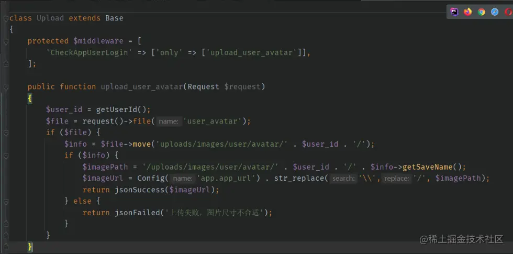Click the search: parameter hint
This screenshot has height=254, width=513.
click(343, 179)
